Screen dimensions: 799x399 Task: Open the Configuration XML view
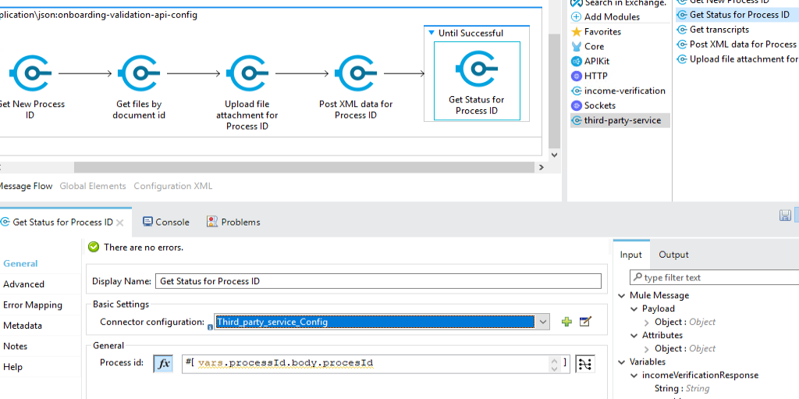[x=172, y=186]
